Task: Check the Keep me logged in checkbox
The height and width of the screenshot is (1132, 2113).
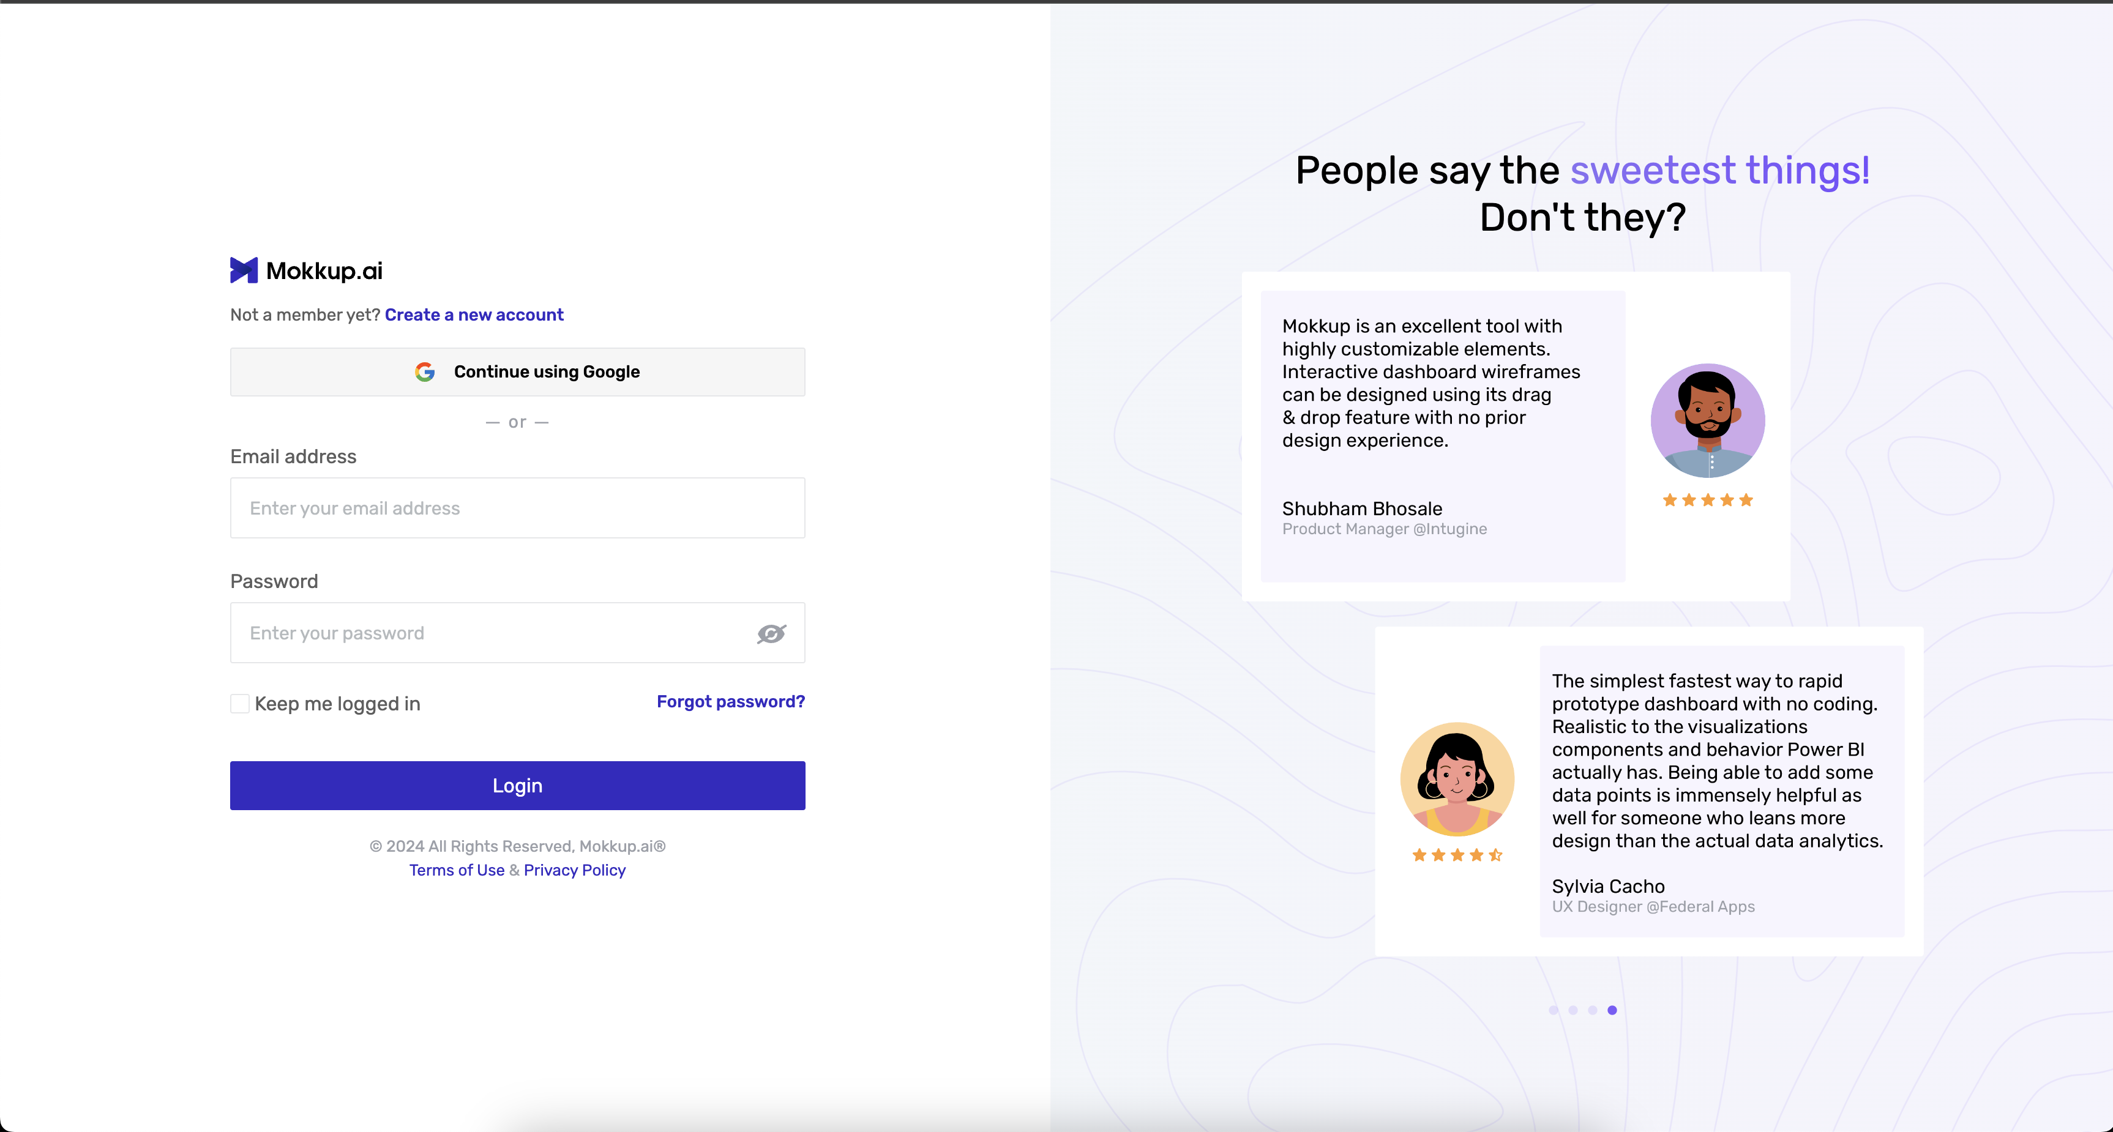Action: pos(239,704)
